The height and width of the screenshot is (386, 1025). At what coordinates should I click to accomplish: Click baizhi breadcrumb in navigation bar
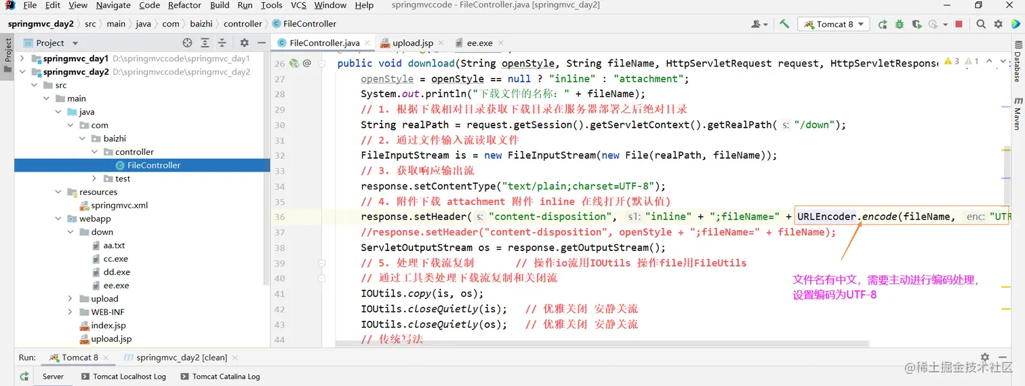point(201,24)
